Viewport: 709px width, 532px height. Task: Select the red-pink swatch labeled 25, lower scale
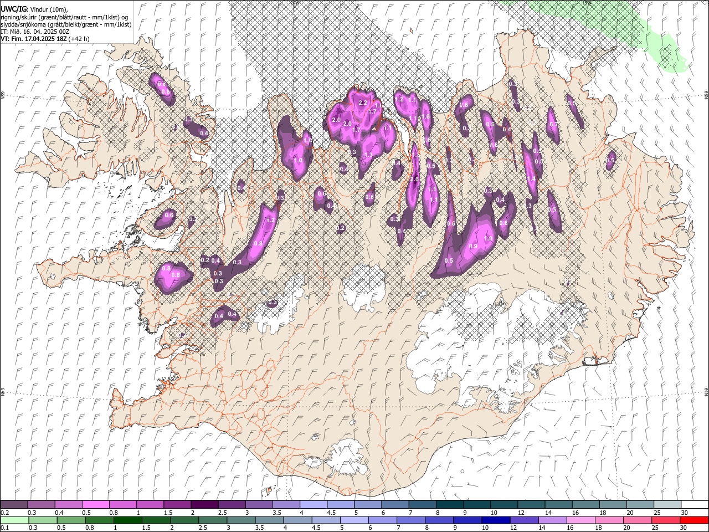tap(666, 520)
